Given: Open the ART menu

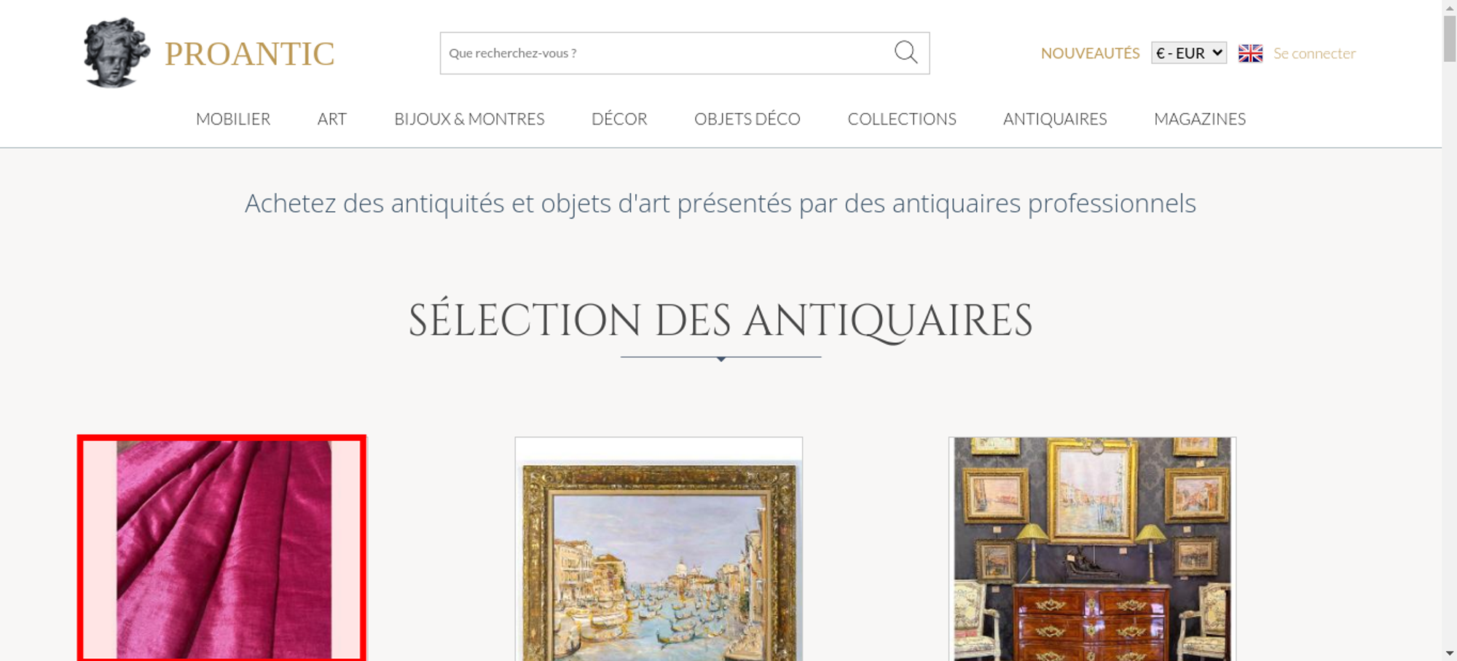Looking at the screenshot, I should point(332,119).
